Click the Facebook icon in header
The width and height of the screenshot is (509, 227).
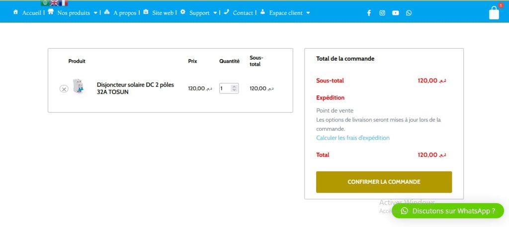point(369,13)
